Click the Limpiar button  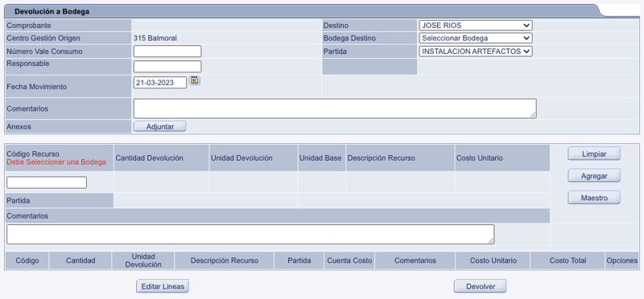(594, 154)
